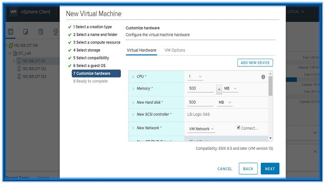Image resolution: width=325 pixels, height=184 pixels.
Task: Click the vm logo in header
Action: click(13, 12)
